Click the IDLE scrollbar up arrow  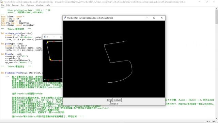click(x=217, y=8)
